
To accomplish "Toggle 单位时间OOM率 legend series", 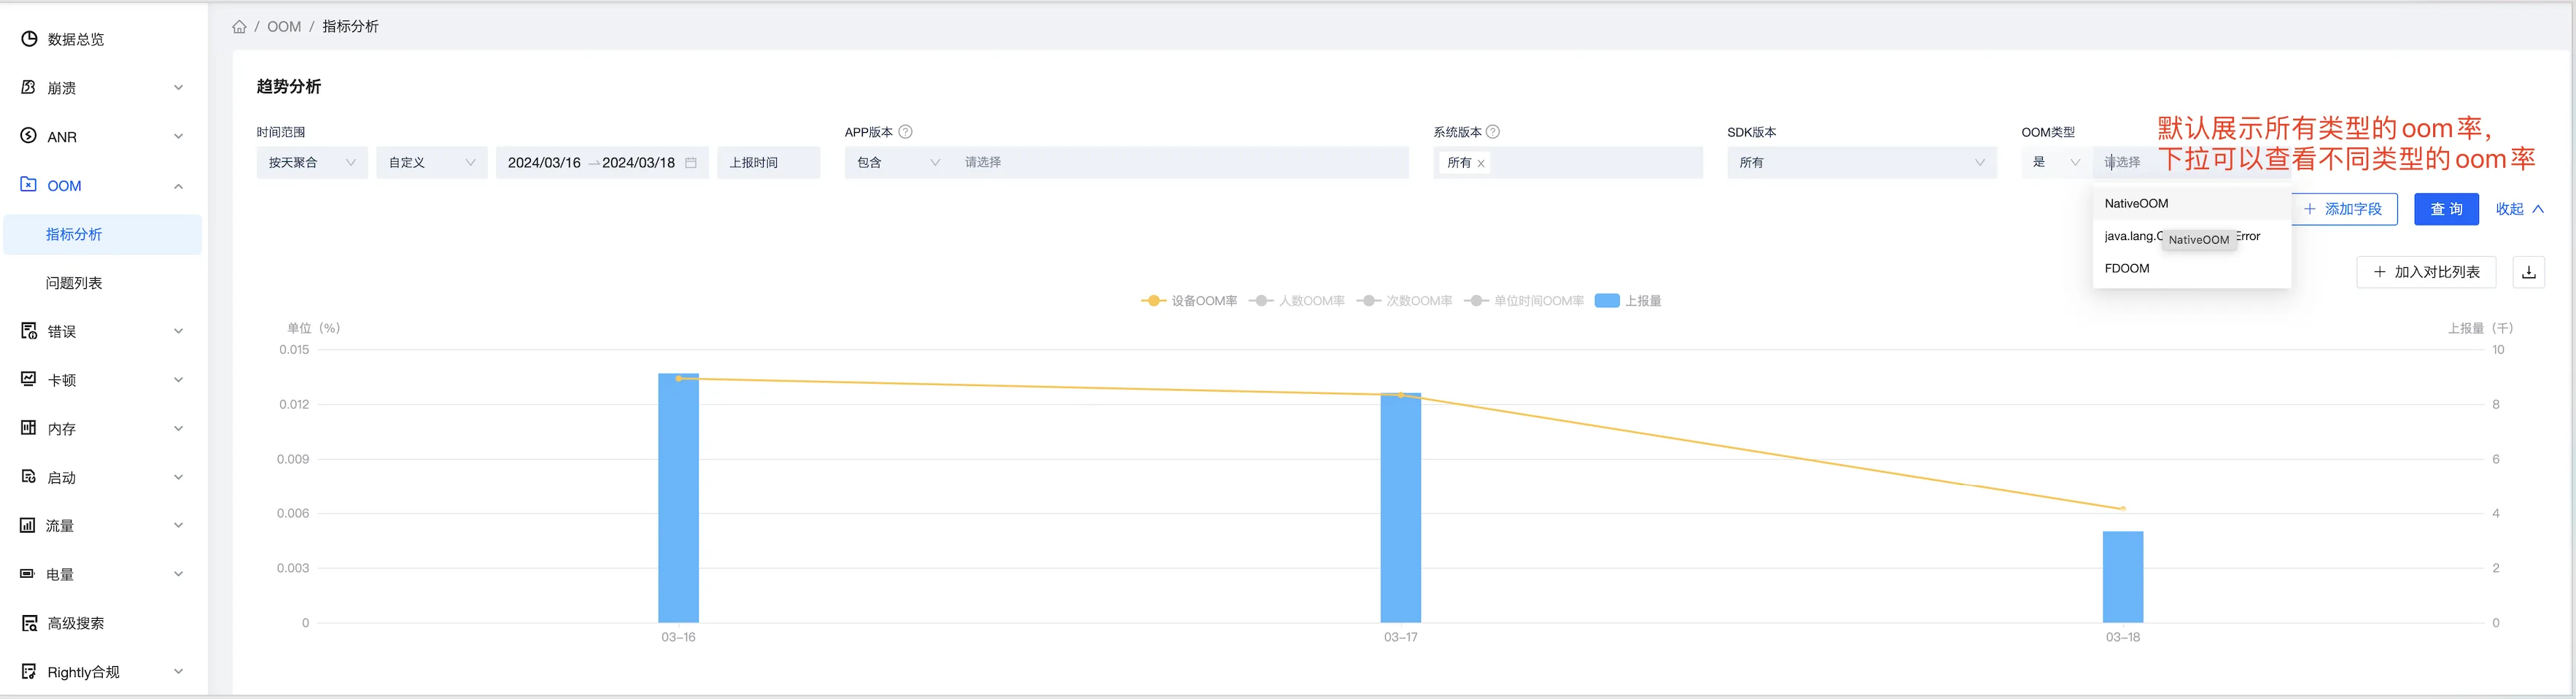I will [1523, 301].
